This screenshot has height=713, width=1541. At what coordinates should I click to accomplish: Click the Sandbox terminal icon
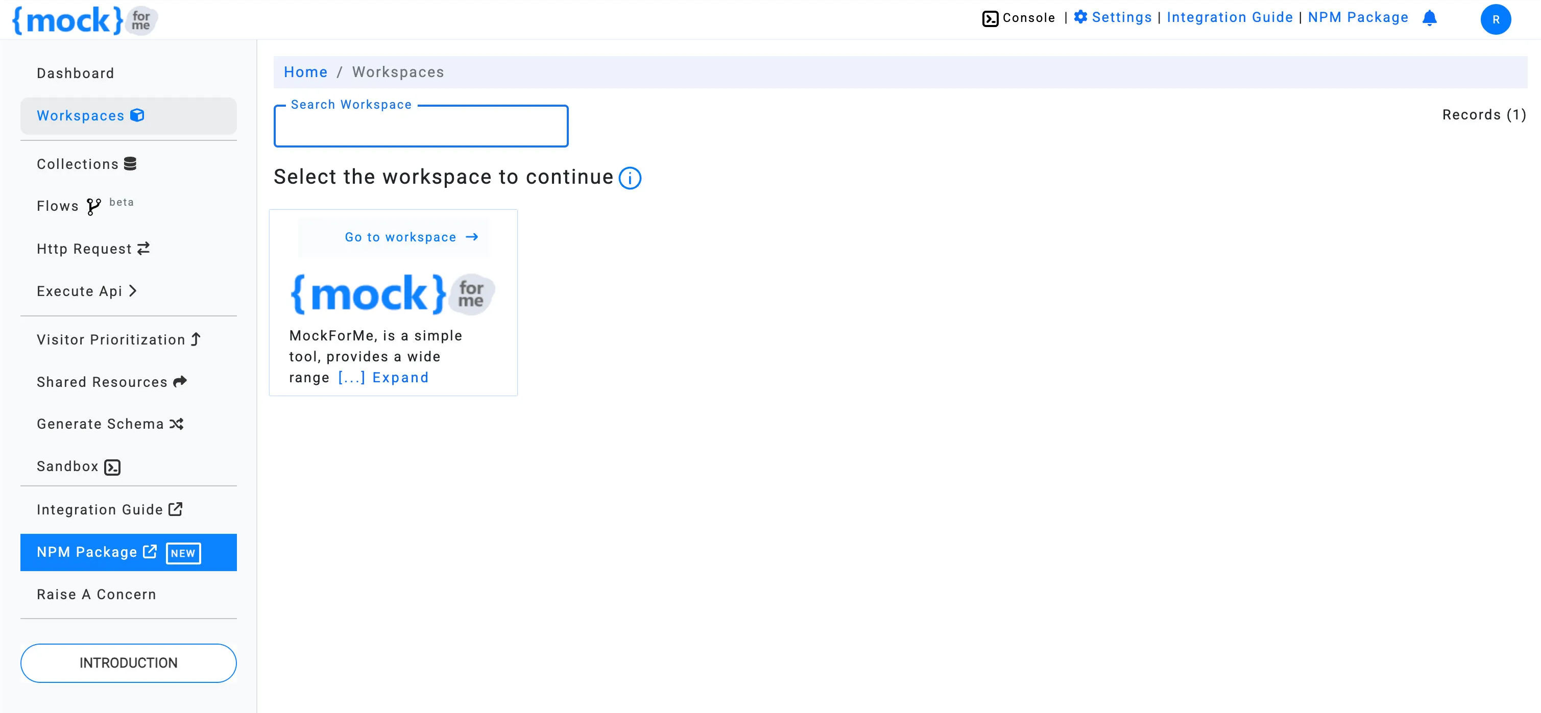pyautogui.click(x=112, y=467)
